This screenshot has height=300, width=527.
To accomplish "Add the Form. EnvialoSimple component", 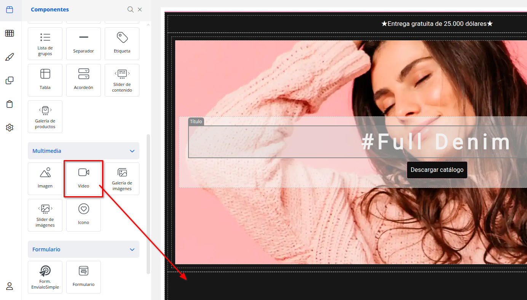I will coord(45,277).
